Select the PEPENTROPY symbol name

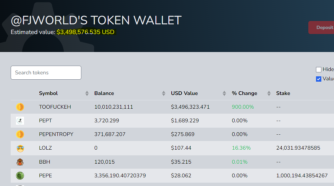(56, 134)
